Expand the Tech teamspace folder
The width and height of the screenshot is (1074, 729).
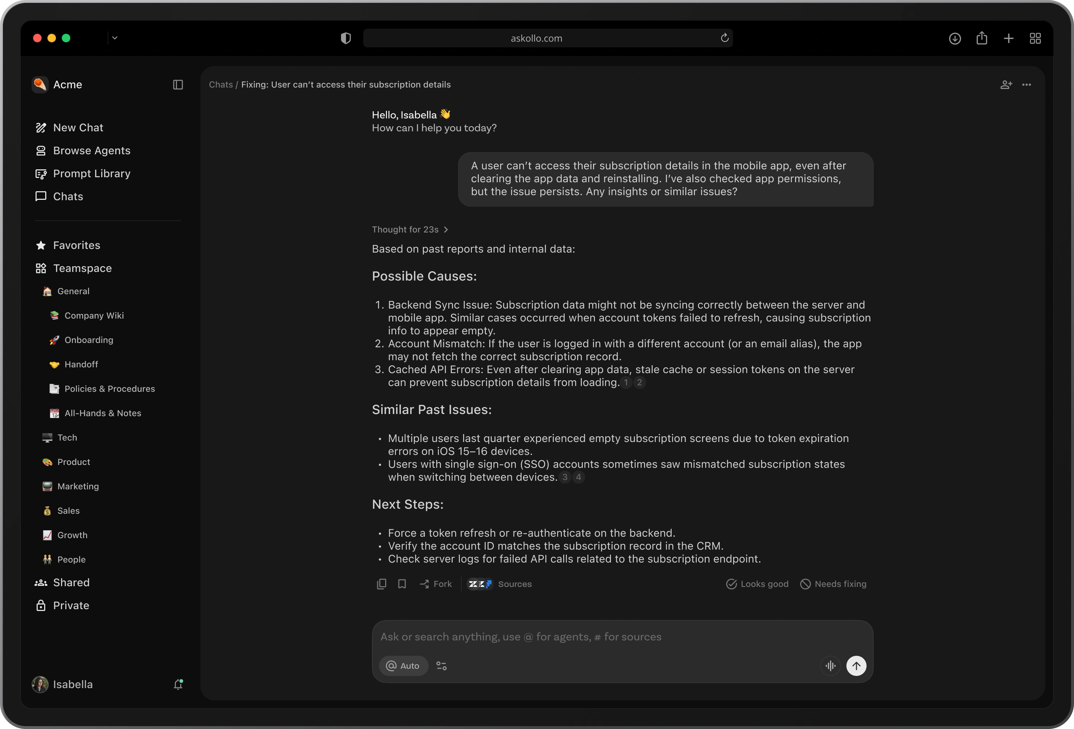[67, 437]
